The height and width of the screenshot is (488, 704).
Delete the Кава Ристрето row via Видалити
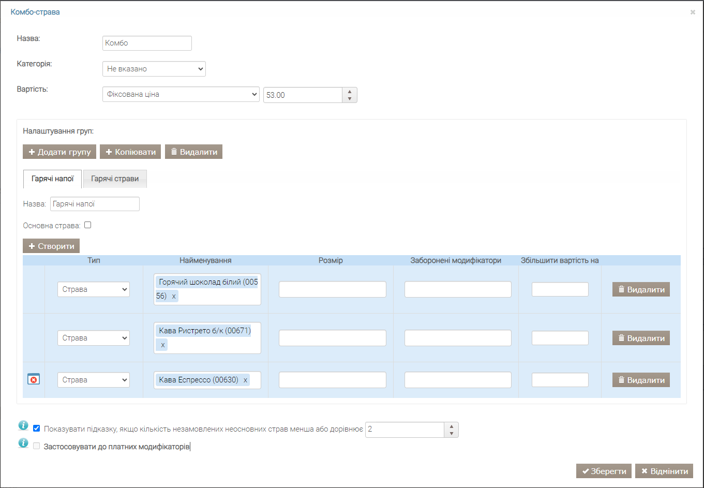tap(641, 338)
